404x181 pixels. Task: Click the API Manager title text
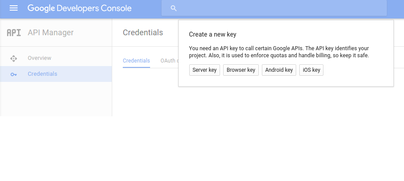(51, 33)
